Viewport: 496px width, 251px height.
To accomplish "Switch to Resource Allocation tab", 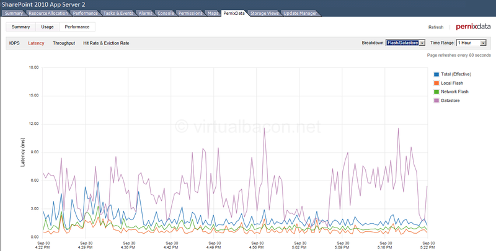I will [48, 13].
